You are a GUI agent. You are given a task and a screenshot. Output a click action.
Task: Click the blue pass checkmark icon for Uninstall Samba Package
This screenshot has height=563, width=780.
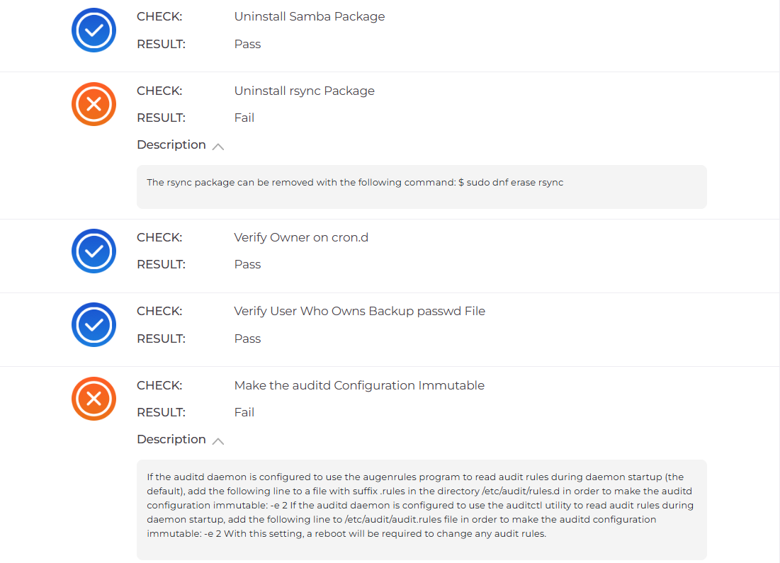pos(94,30)
